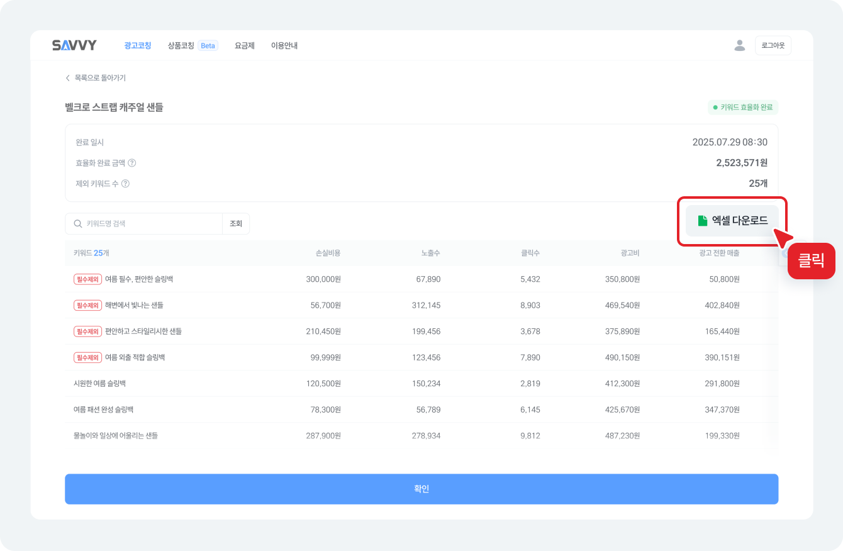This screenshot has width=843, height=551.
Task: Select keyword 해변에서 빛나는 샌들
Action: [134, 305]
